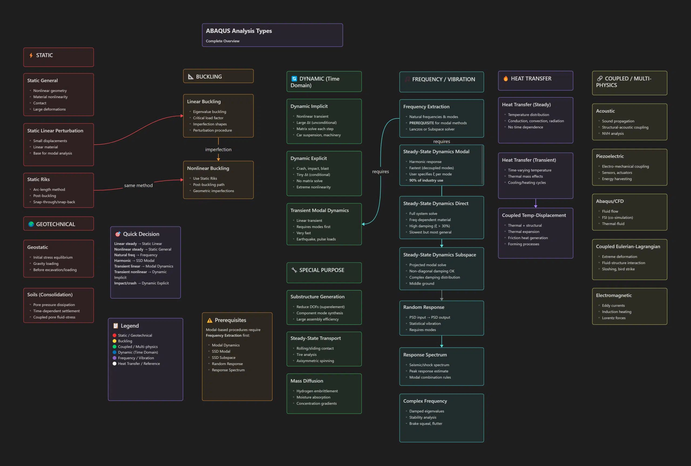Select the Dynamic Explicit card heading
This screenshot has width=691, height=466.
click(x=308, y=158)
